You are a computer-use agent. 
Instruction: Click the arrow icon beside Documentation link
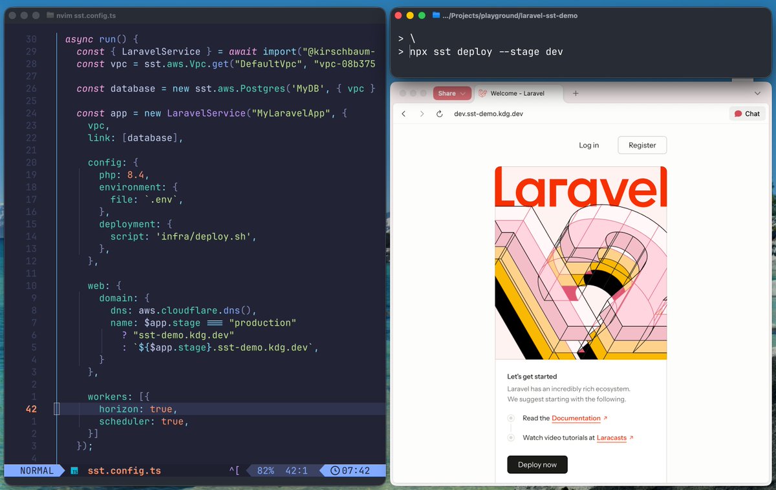coord(605,418)
